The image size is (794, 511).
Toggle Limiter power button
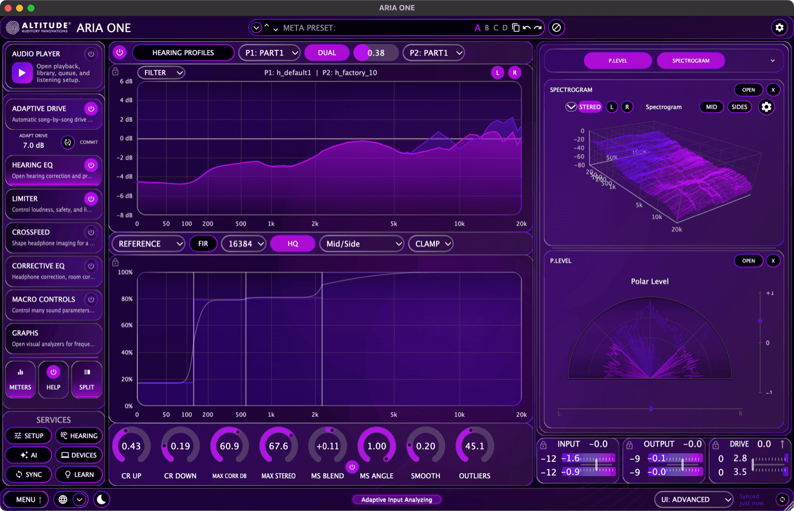91,199
